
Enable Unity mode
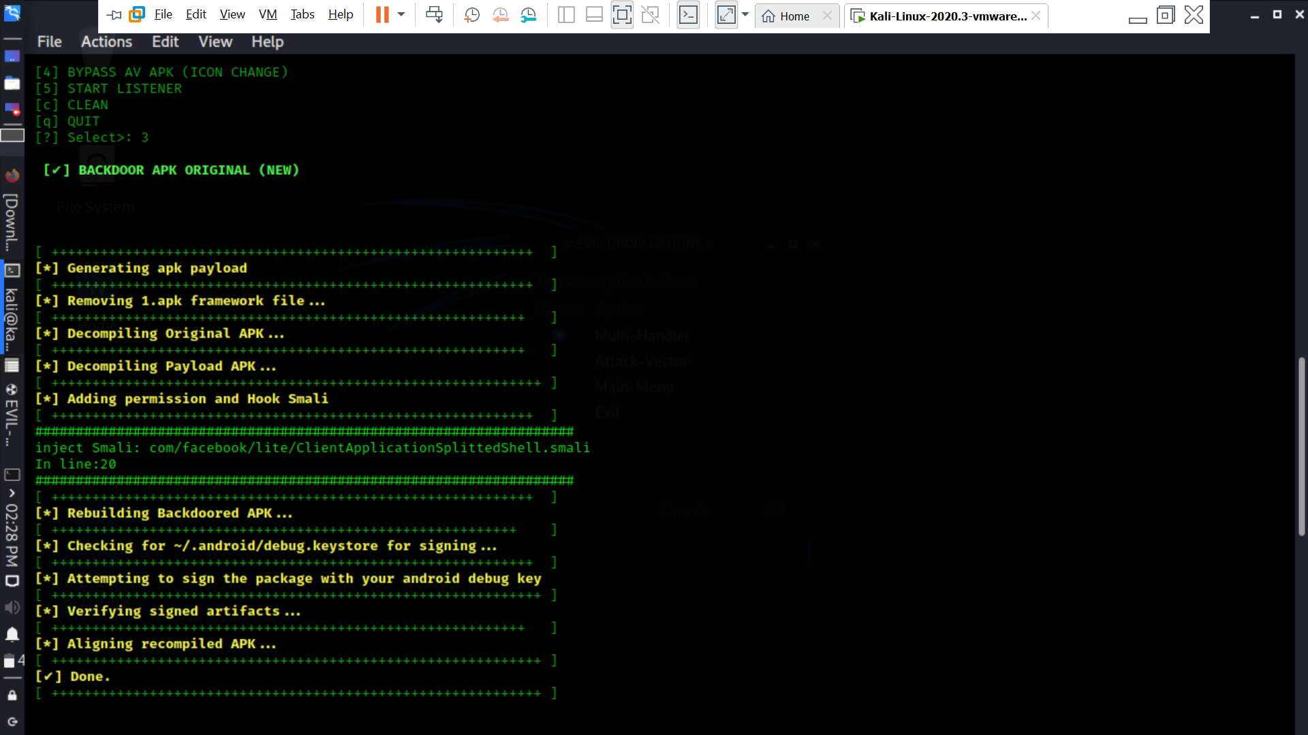(x=651, y=14)
